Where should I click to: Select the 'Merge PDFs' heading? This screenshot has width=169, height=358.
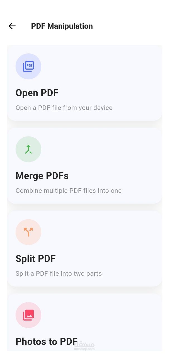[42, 176]
